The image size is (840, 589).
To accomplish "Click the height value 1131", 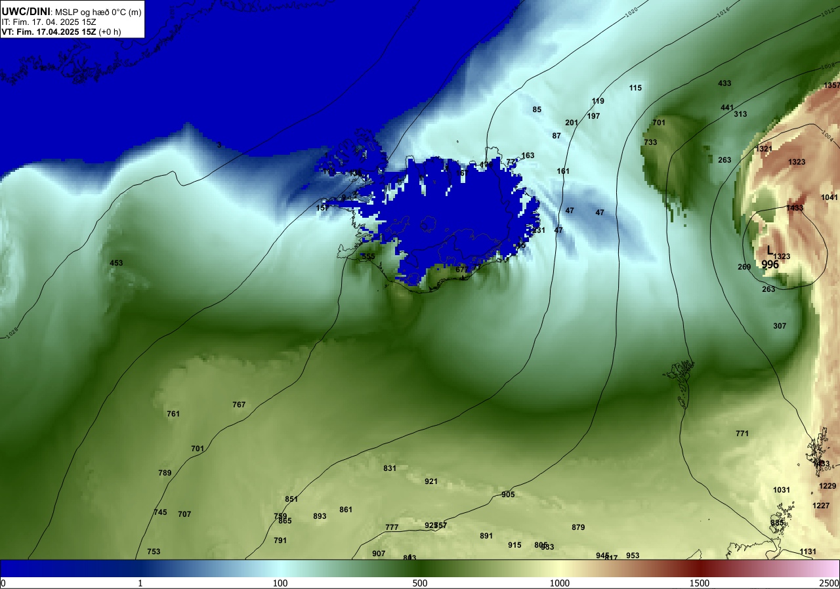I will [x=808, y=552].
